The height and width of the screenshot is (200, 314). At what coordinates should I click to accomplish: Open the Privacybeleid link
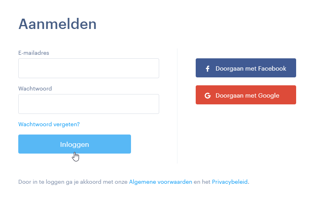(x=230, y=182)
